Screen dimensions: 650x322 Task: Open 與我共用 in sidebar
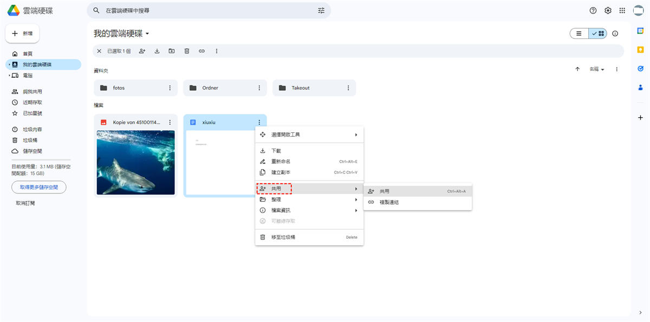coord(43,91)
